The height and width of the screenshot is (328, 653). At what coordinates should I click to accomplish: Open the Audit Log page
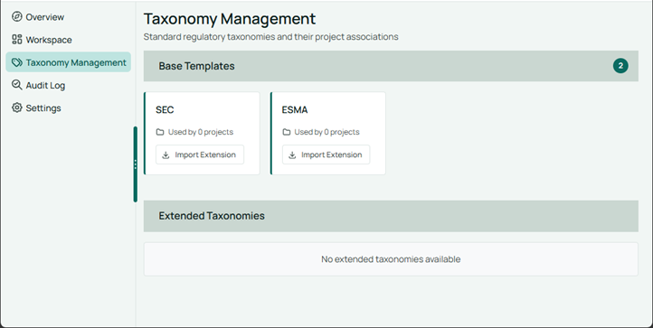(x=45, y=85)
